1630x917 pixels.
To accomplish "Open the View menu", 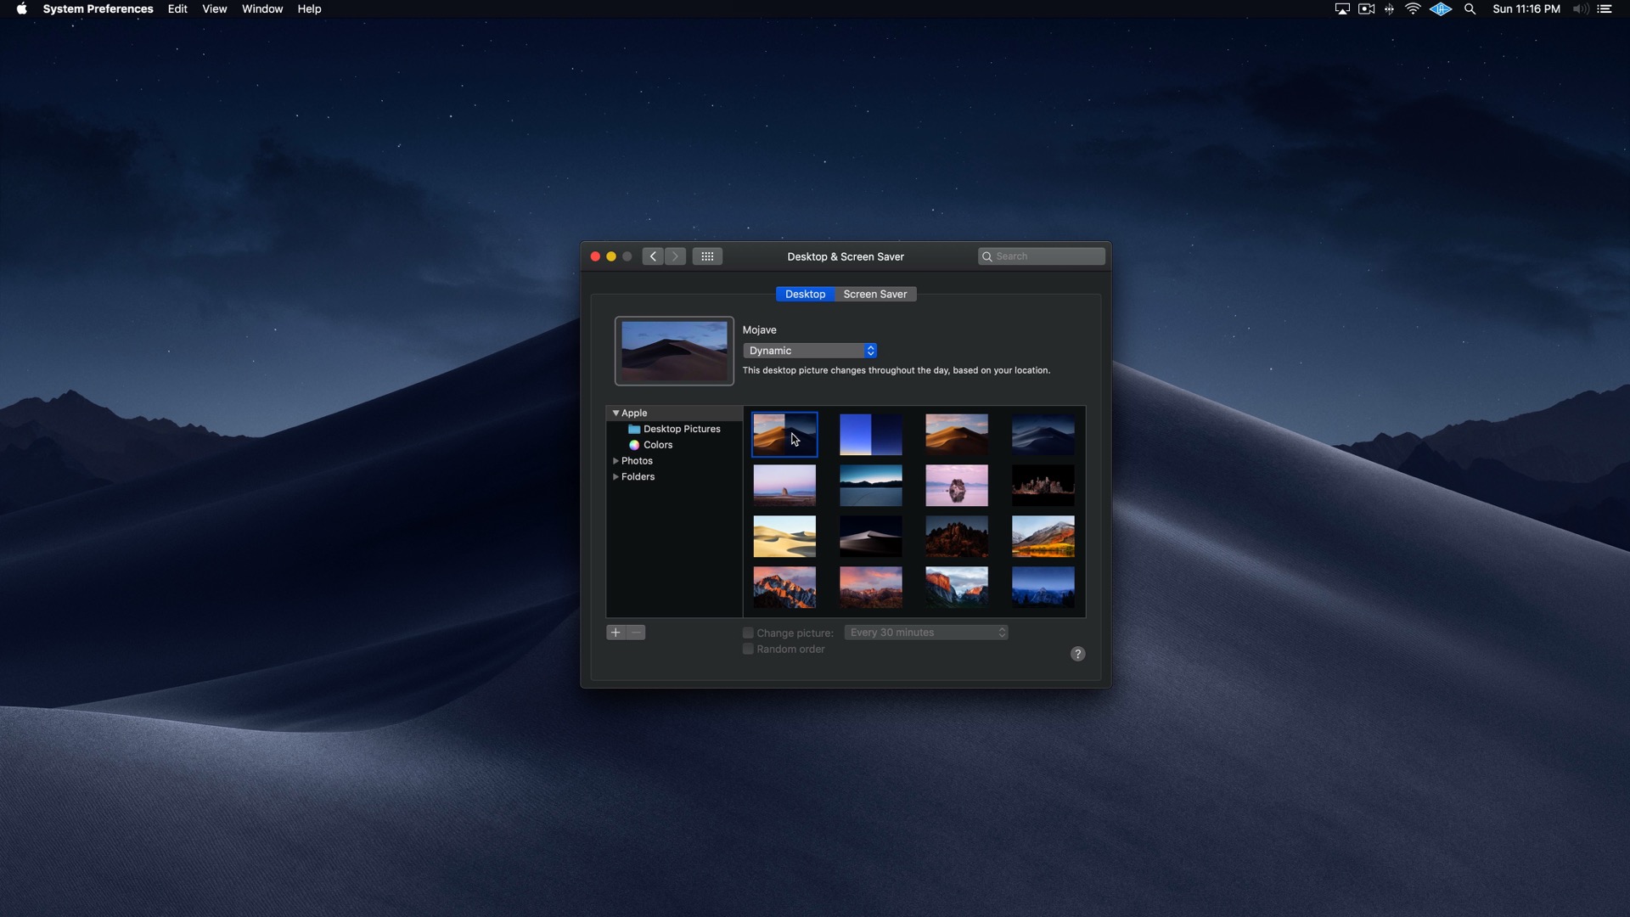I will tap(214, 8).
